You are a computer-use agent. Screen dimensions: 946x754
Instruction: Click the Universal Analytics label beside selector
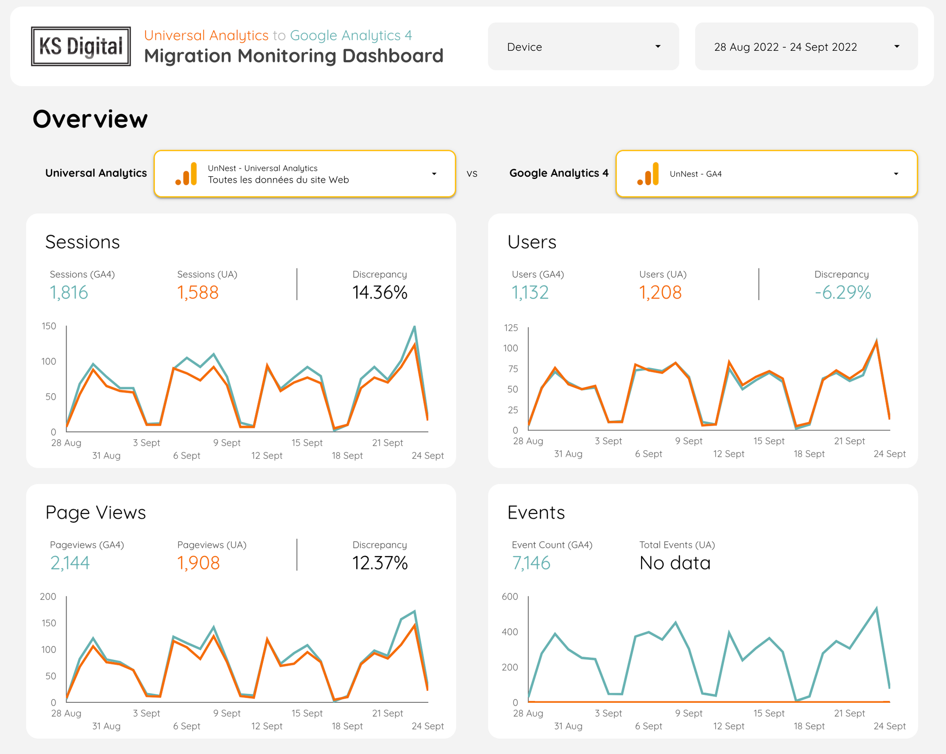(96, 173)
